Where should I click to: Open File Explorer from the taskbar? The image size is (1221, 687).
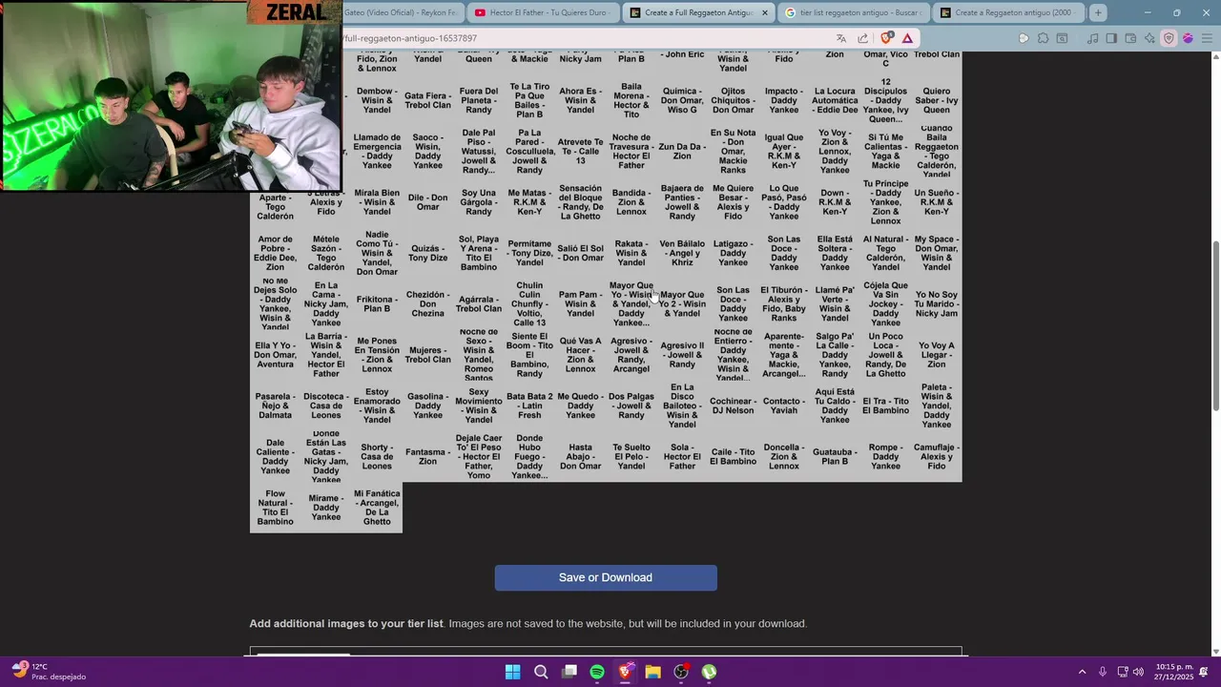pos(652,672)
